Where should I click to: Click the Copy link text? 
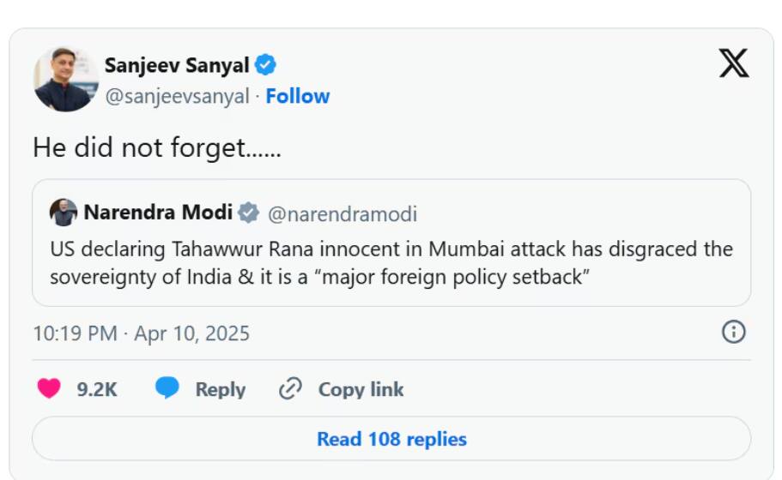click(x=361, y=389)
